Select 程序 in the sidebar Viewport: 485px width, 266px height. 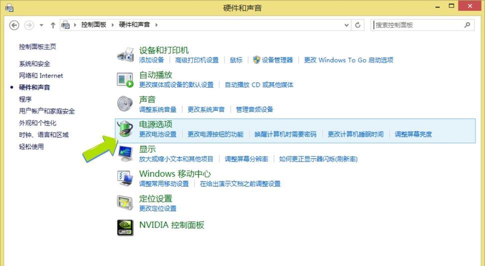[x=25, y=99]
